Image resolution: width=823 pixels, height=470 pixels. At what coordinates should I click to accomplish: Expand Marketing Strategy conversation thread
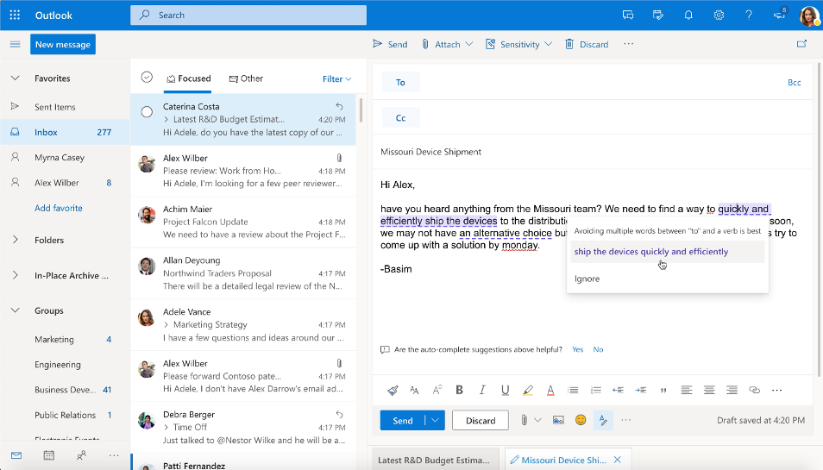click(x=166, y=324)
